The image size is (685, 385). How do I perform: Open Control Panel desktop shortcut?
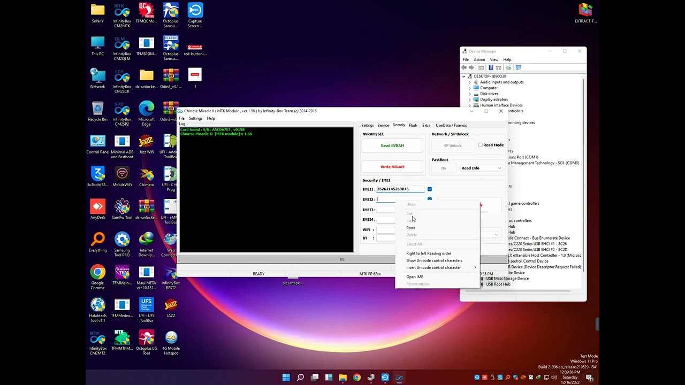97,144
